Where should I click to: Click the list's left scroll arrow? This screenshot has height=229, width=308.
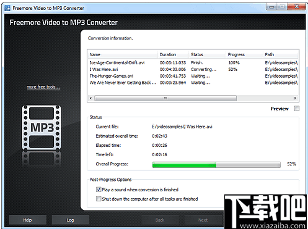pos(90,98)
